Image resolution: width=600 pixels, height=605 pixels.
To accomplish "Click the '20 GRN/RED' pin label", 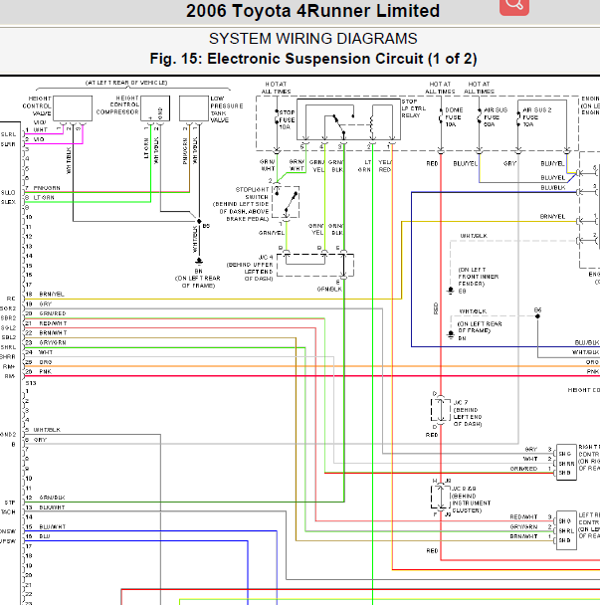I will point(46,313).
